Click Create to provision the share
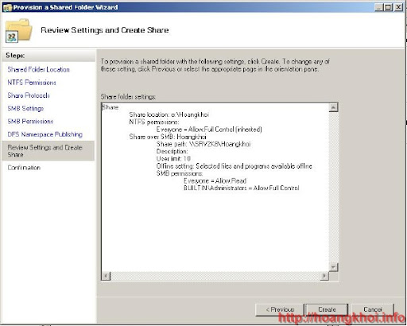The width and height of the screenshot is (407, 326). pos(327,309)
